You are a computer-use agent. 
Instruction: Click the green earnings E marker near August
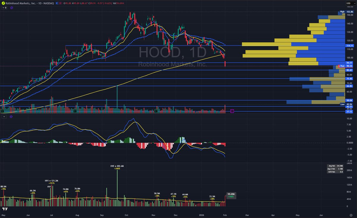75,111
